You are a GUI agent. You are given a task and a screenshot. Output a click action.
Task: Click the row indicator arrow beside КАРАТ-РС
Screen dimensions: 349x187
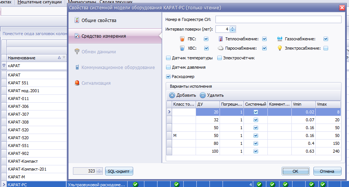coord(4,184)
